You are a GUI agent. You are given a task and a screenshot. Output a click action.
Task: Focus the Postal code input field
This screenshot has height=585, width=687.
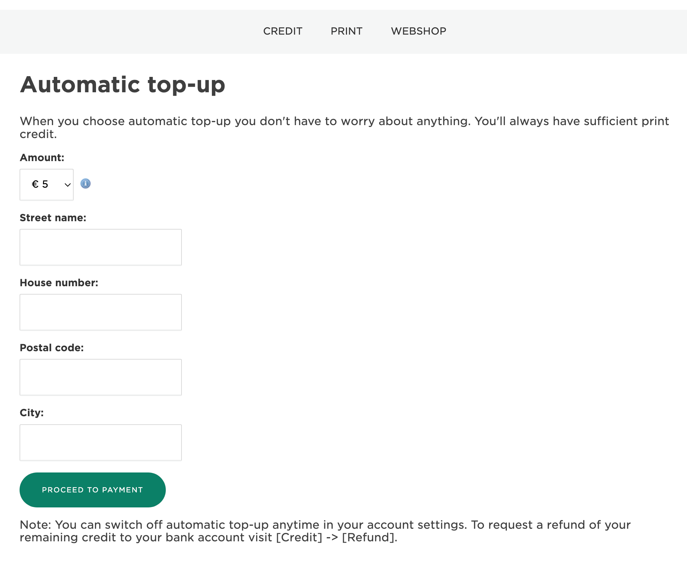(x=101, y=377)
